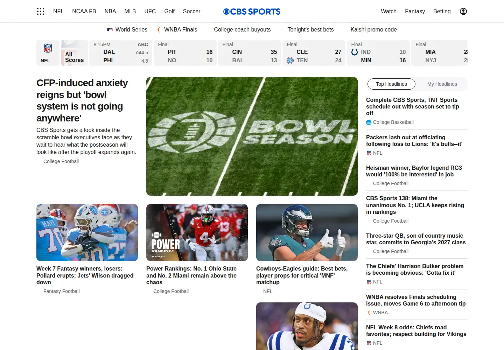Image resolution: width=504 pixels, height=350 pixels.
Task: Open the NBA navigation item
Action: pos(110,11)
